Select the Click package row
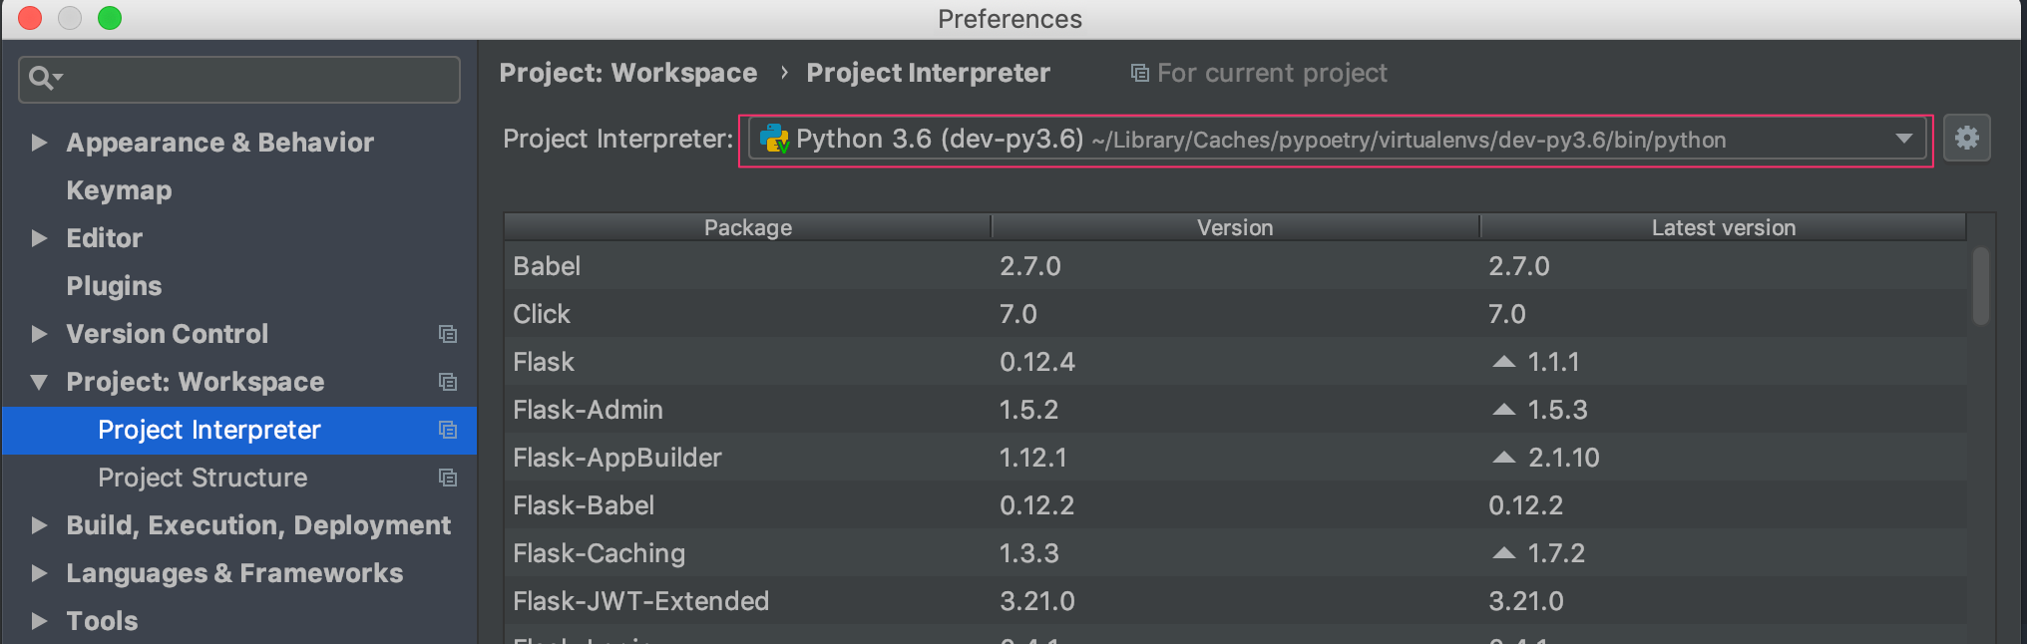 point(1235,314)
